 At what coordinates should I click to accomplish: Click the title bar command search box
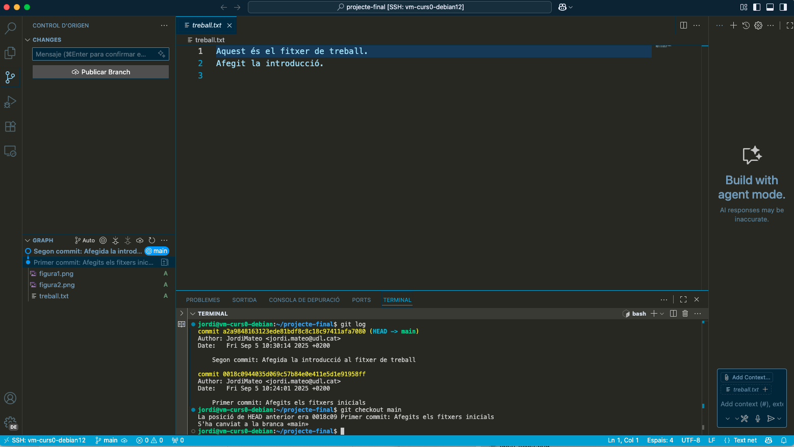[x=400, y=7]
